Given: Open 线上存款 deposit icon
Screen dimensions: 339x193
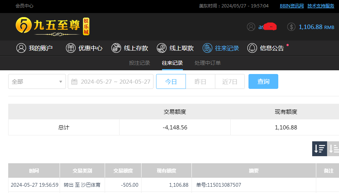Looking at the screenshot, I should tap(116, 48).
